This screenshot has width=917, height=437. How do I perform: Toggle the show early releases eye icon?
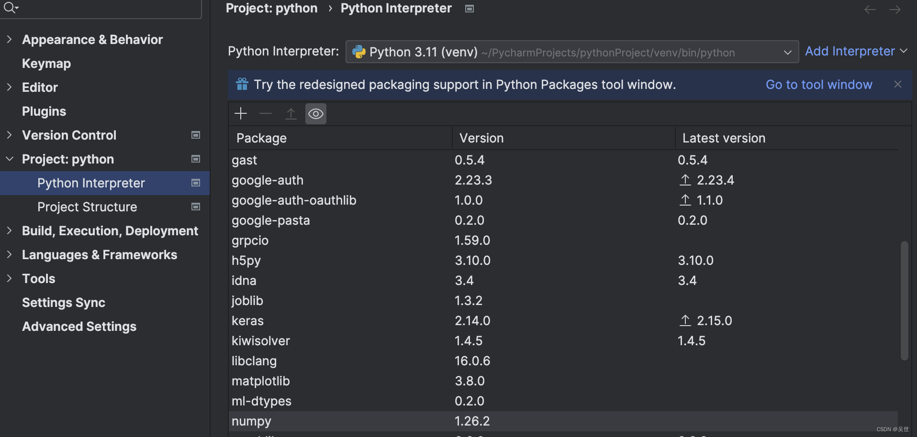pos(316,114)
